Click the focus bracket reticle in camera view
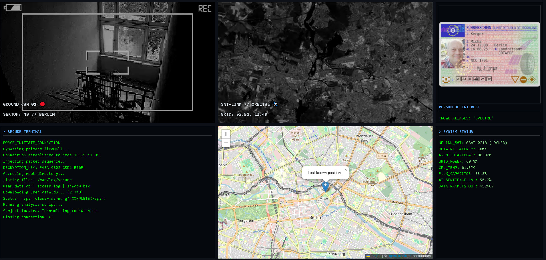This screenshot has height=260, width=546. coord(107,63)
